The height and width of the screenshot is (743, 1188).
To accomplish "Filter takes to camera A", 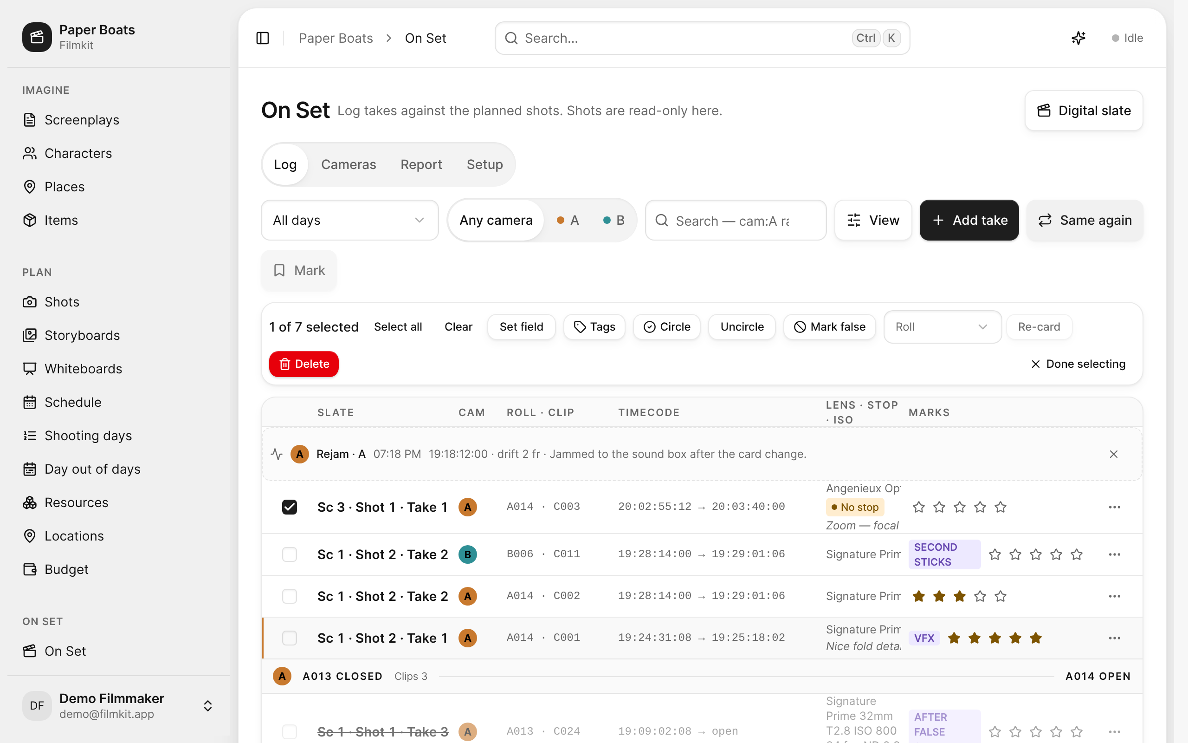I will pos(568,220).
